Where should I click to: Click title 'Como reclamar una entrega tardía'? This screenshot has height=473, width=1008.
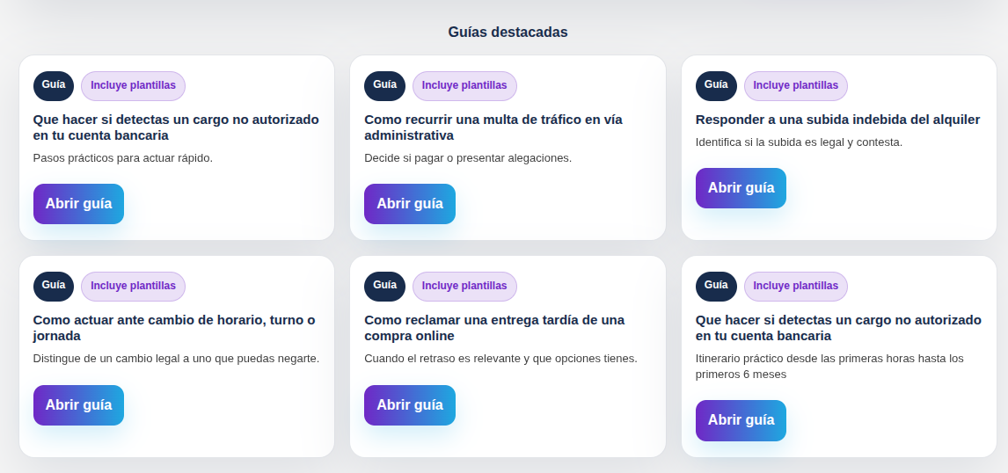coord(494,328)
